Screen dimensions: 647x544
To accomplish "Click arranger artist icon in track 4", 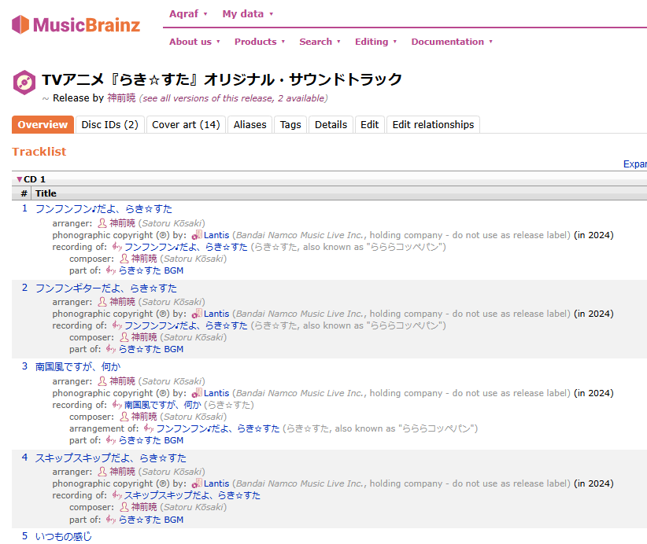I will (x=102, y=472).
